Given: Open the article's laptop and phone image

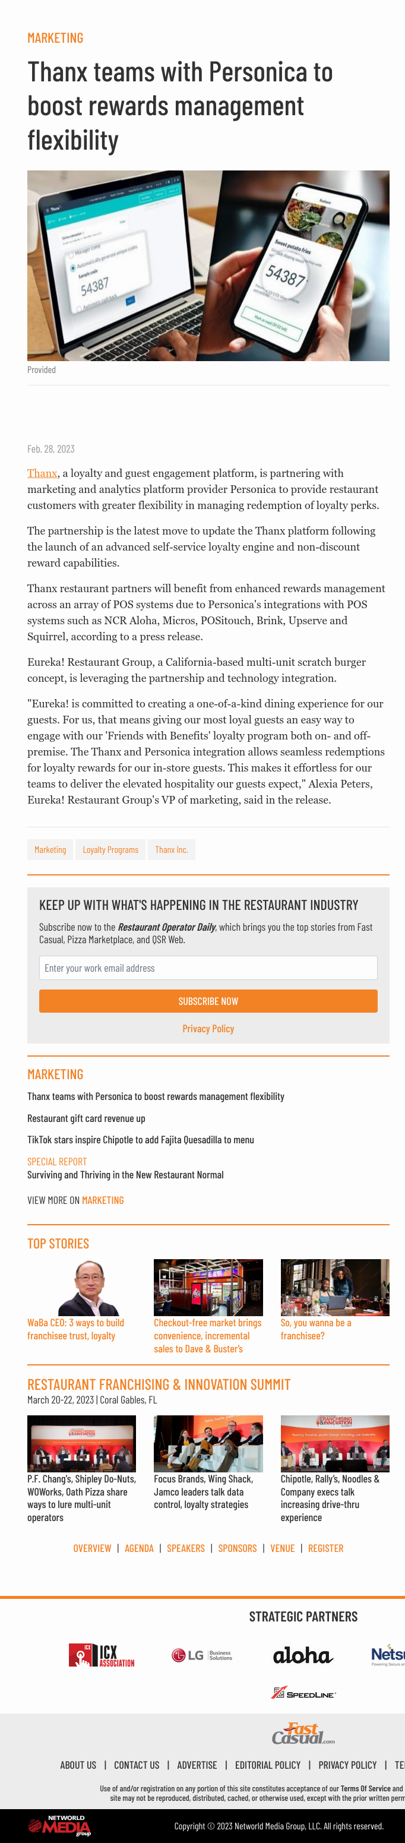Looking at the screenshot, I should (208, 265).
